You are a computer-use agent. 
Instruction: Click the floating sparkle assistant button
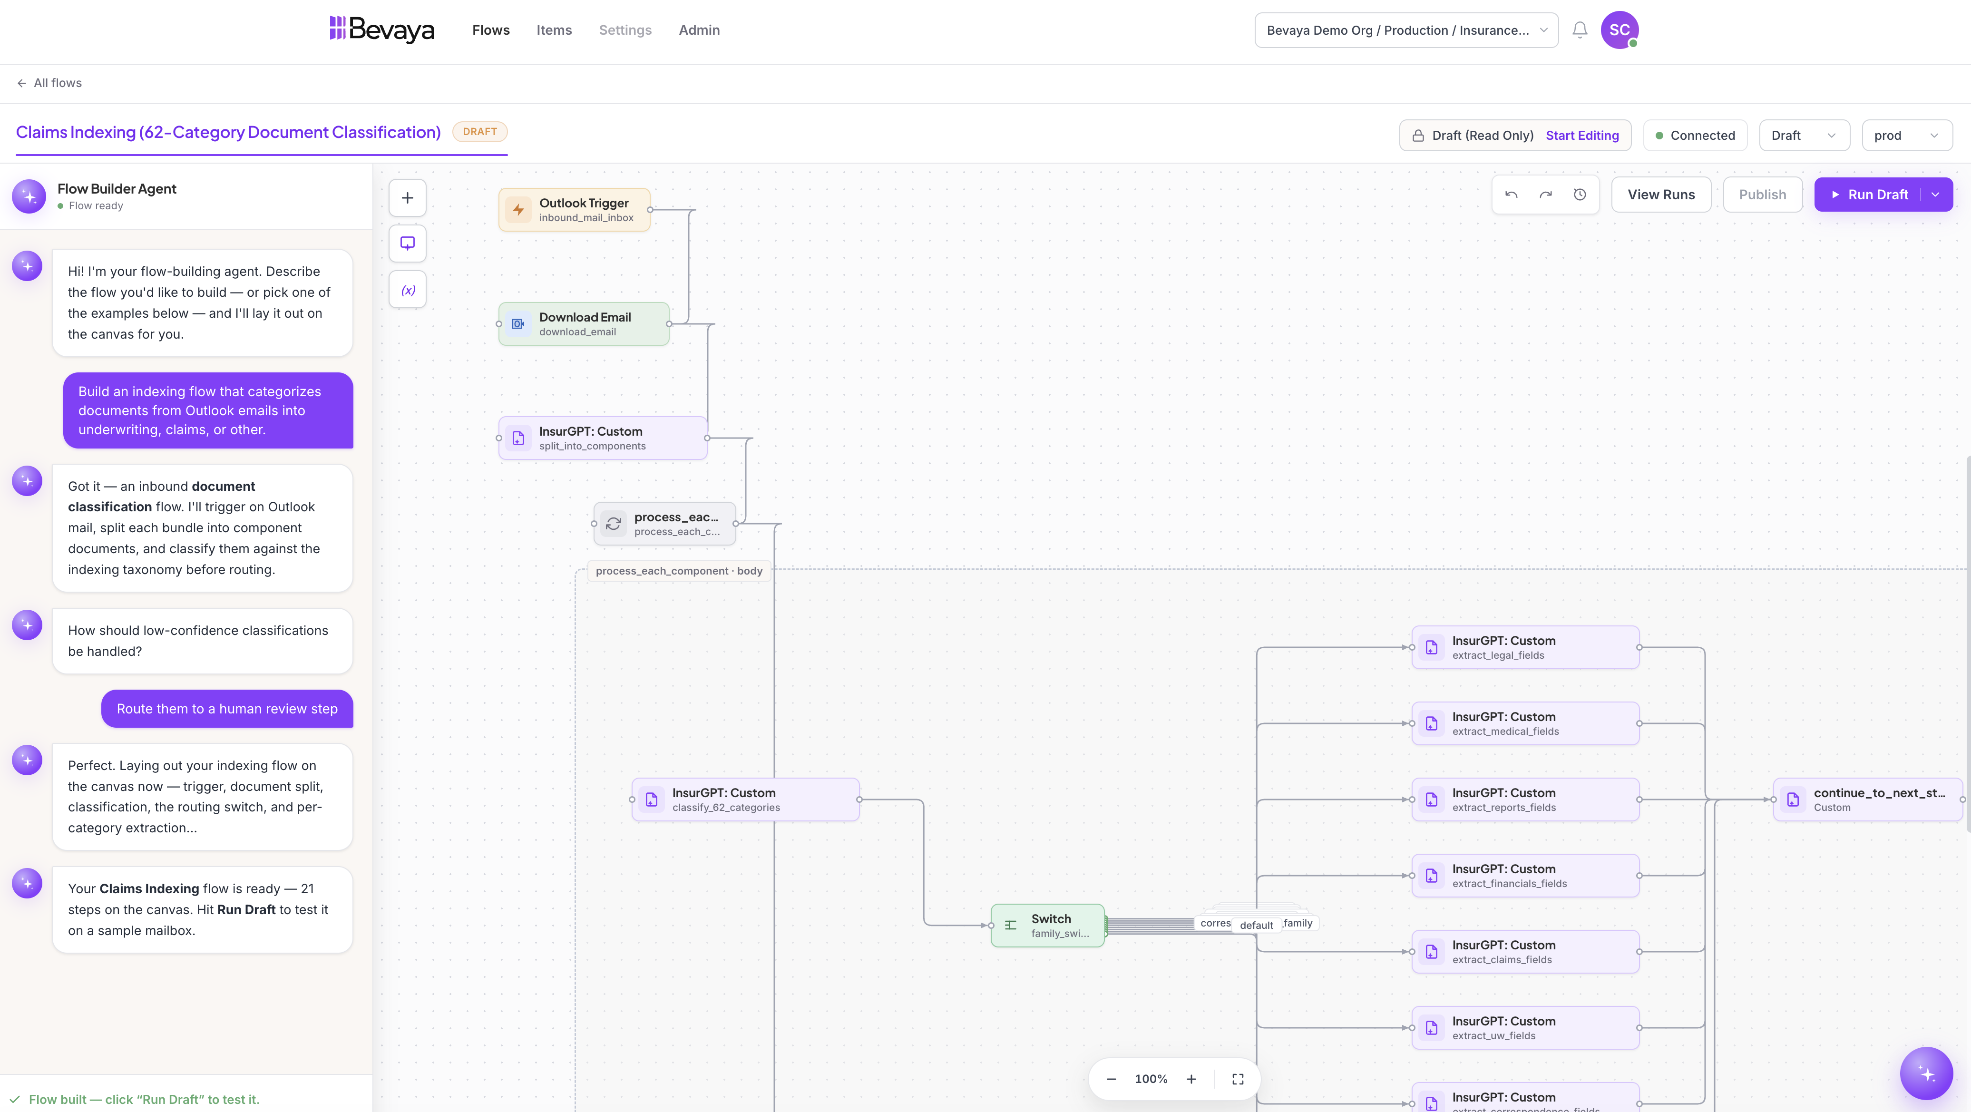pos(1926,1073)
